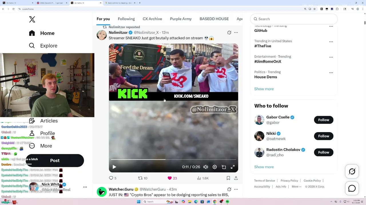366x205 pixels.
Task: Open Privacy Policy link
Action: pyautogui.click(x=289, y=181)
